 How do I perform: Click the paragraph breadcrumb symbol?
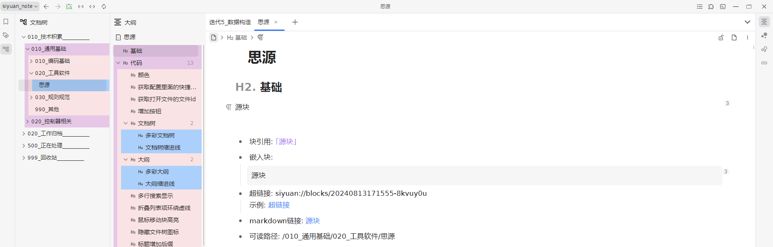(x=260, y=37)
